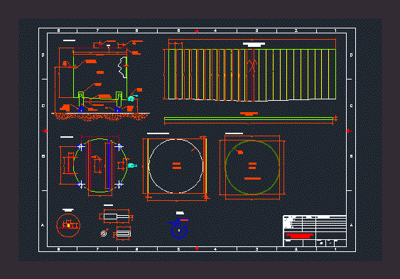Select the small concentric circle symbol
The height and width of the screenshot is (279, 400).
pos(104,234)
